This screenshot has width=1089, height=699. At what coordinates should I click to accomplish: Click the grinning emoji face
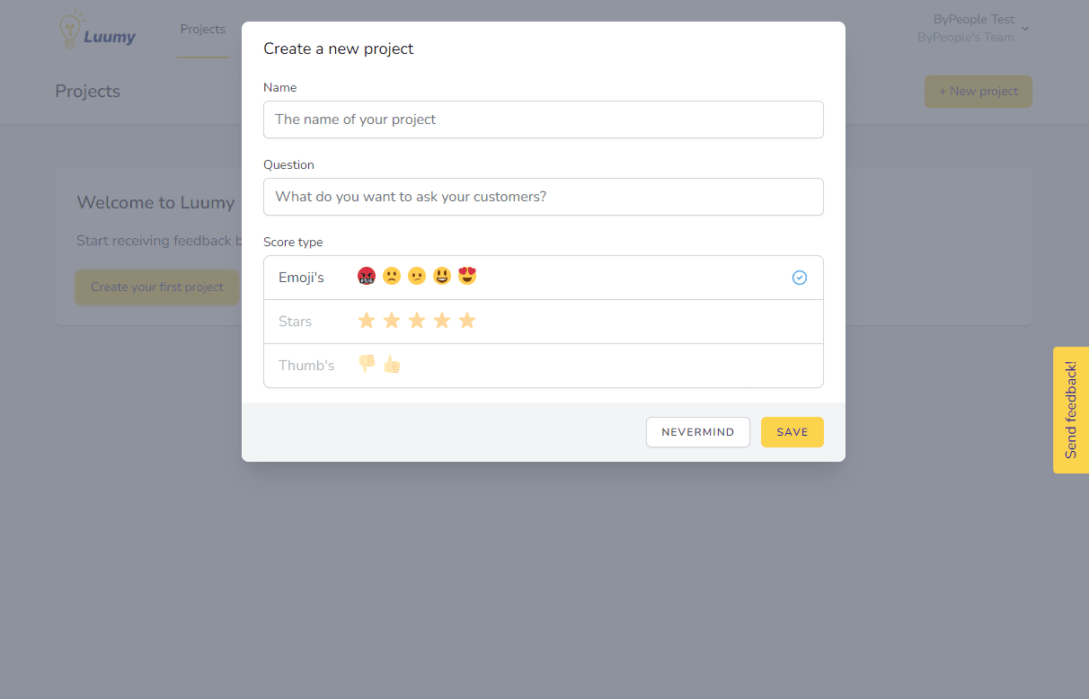tap(441, 276)
